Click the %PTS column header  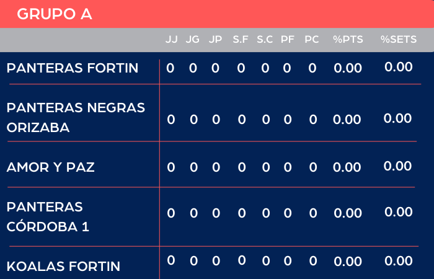pyautogui.click(x=347, y=40)
